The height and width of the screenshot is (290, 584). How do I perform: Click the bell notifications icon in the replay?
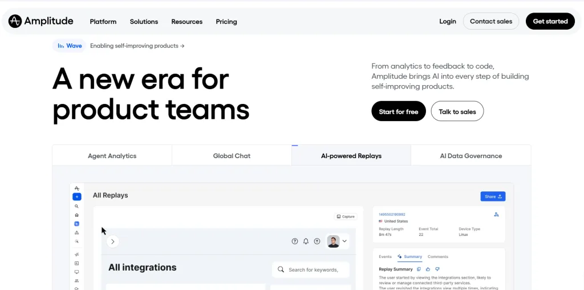coord(306,241)
